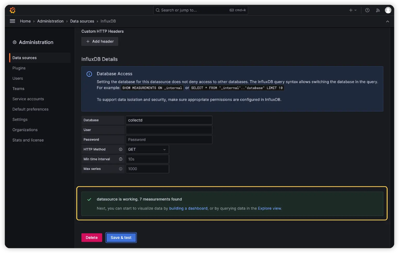The width and height of the screenshot is (399, 253).
Task: Open the user profile avatar
Action: pyautogui.click(x=388, y=10)
